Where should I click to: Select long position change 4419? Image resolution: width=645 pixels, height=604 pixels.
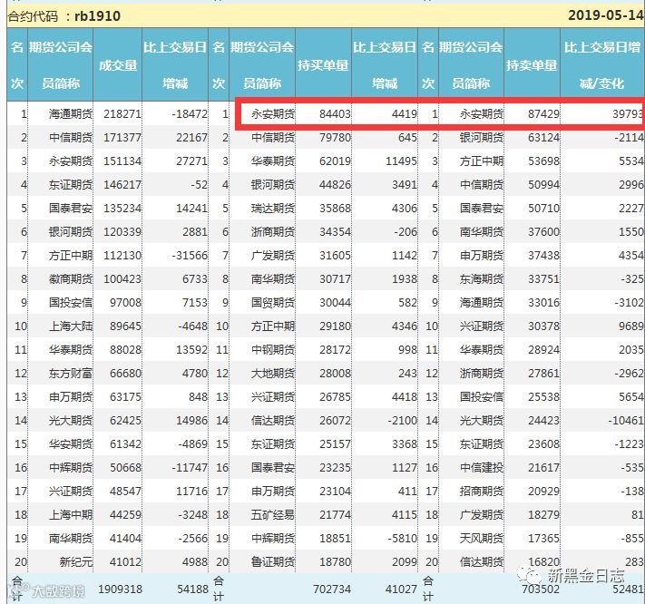(405, 114)
